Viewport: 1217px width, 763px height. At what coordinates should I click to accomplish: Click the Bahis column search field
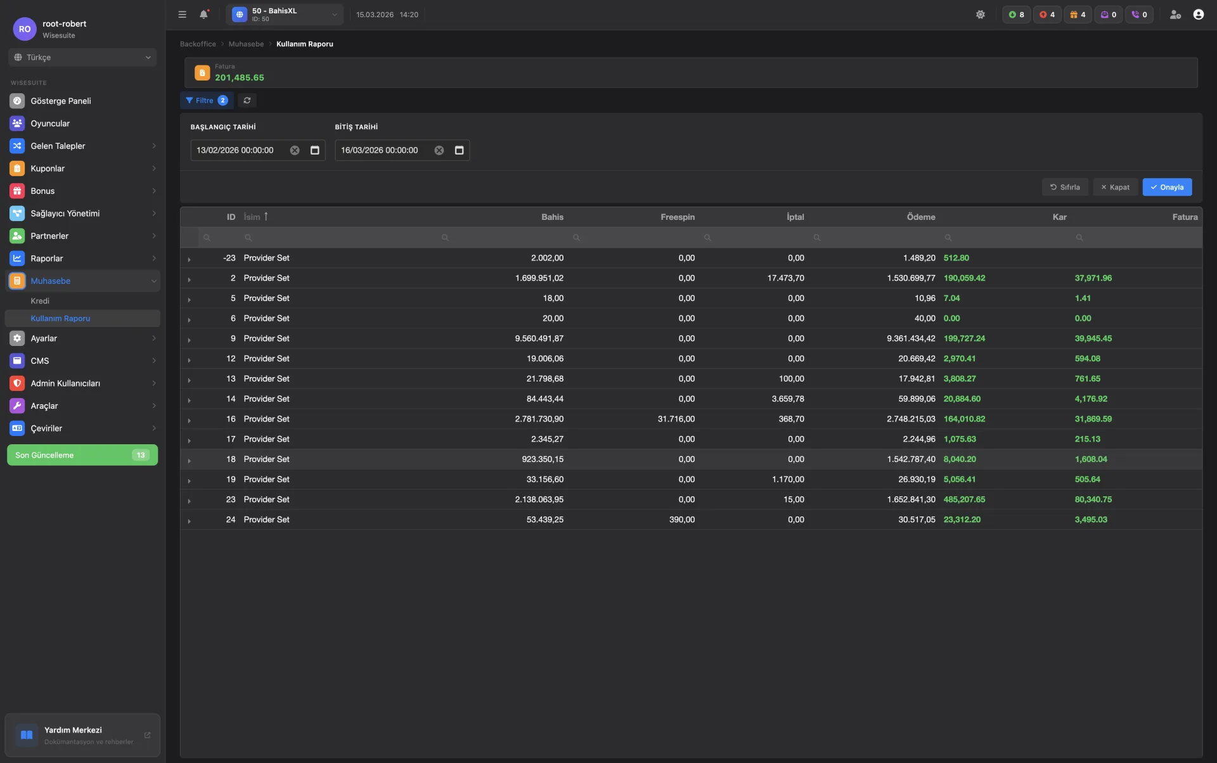click(507, 238)
